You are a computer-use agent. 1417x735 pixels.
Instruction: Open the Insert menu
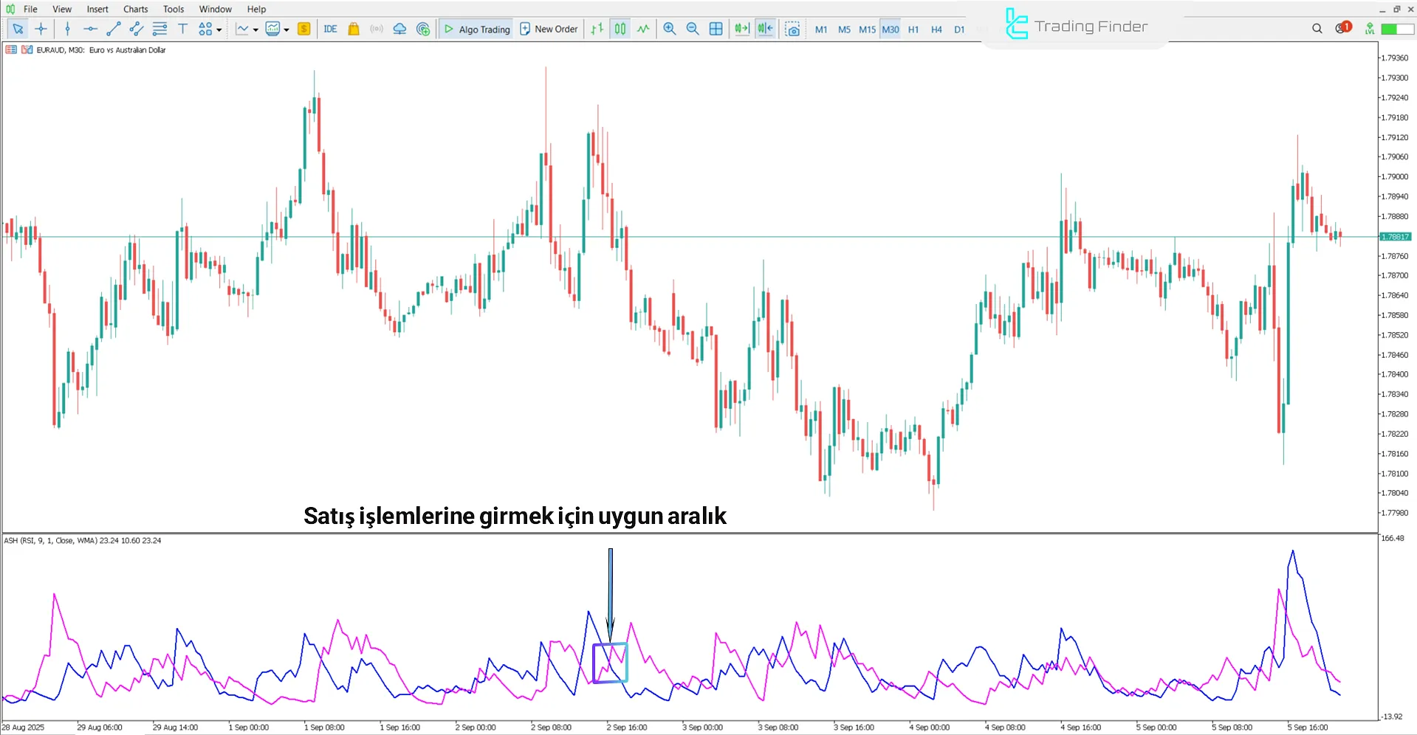point(97,9)
